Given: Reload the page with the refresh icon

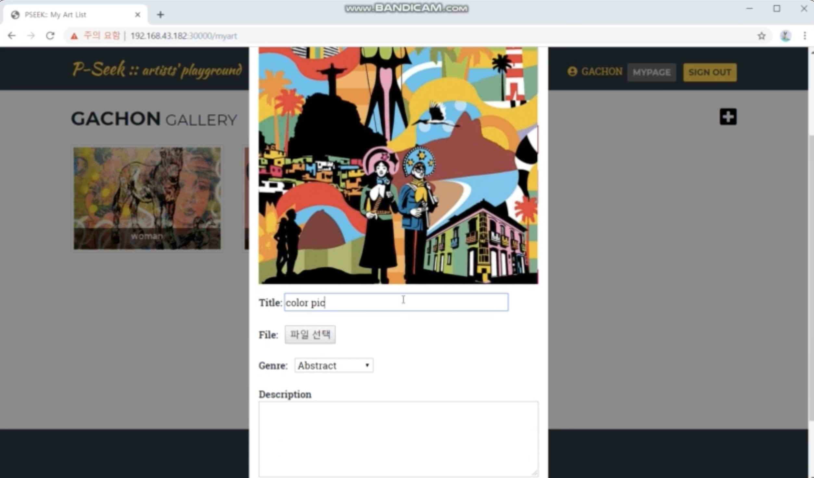Looking at the screenshot, I should tap(50, 35).
